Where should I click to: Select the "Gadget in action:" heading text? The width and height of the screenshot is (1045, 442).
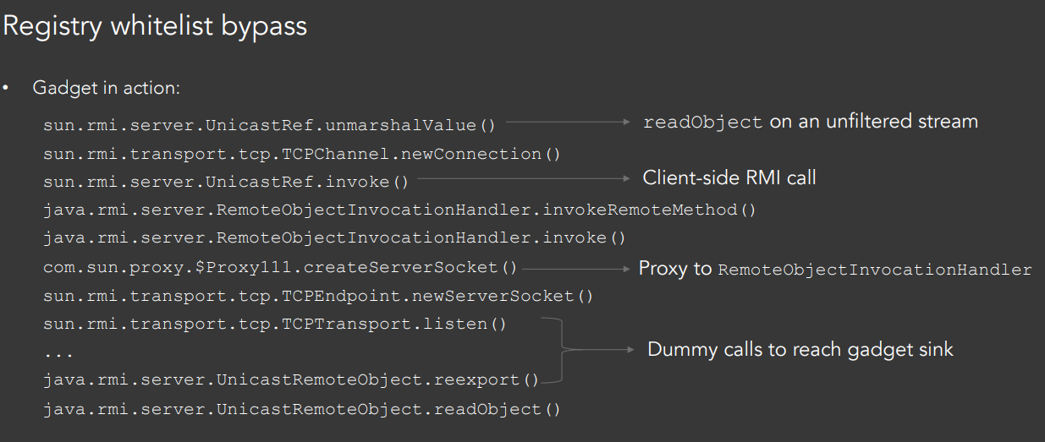(x=106, y=88)
